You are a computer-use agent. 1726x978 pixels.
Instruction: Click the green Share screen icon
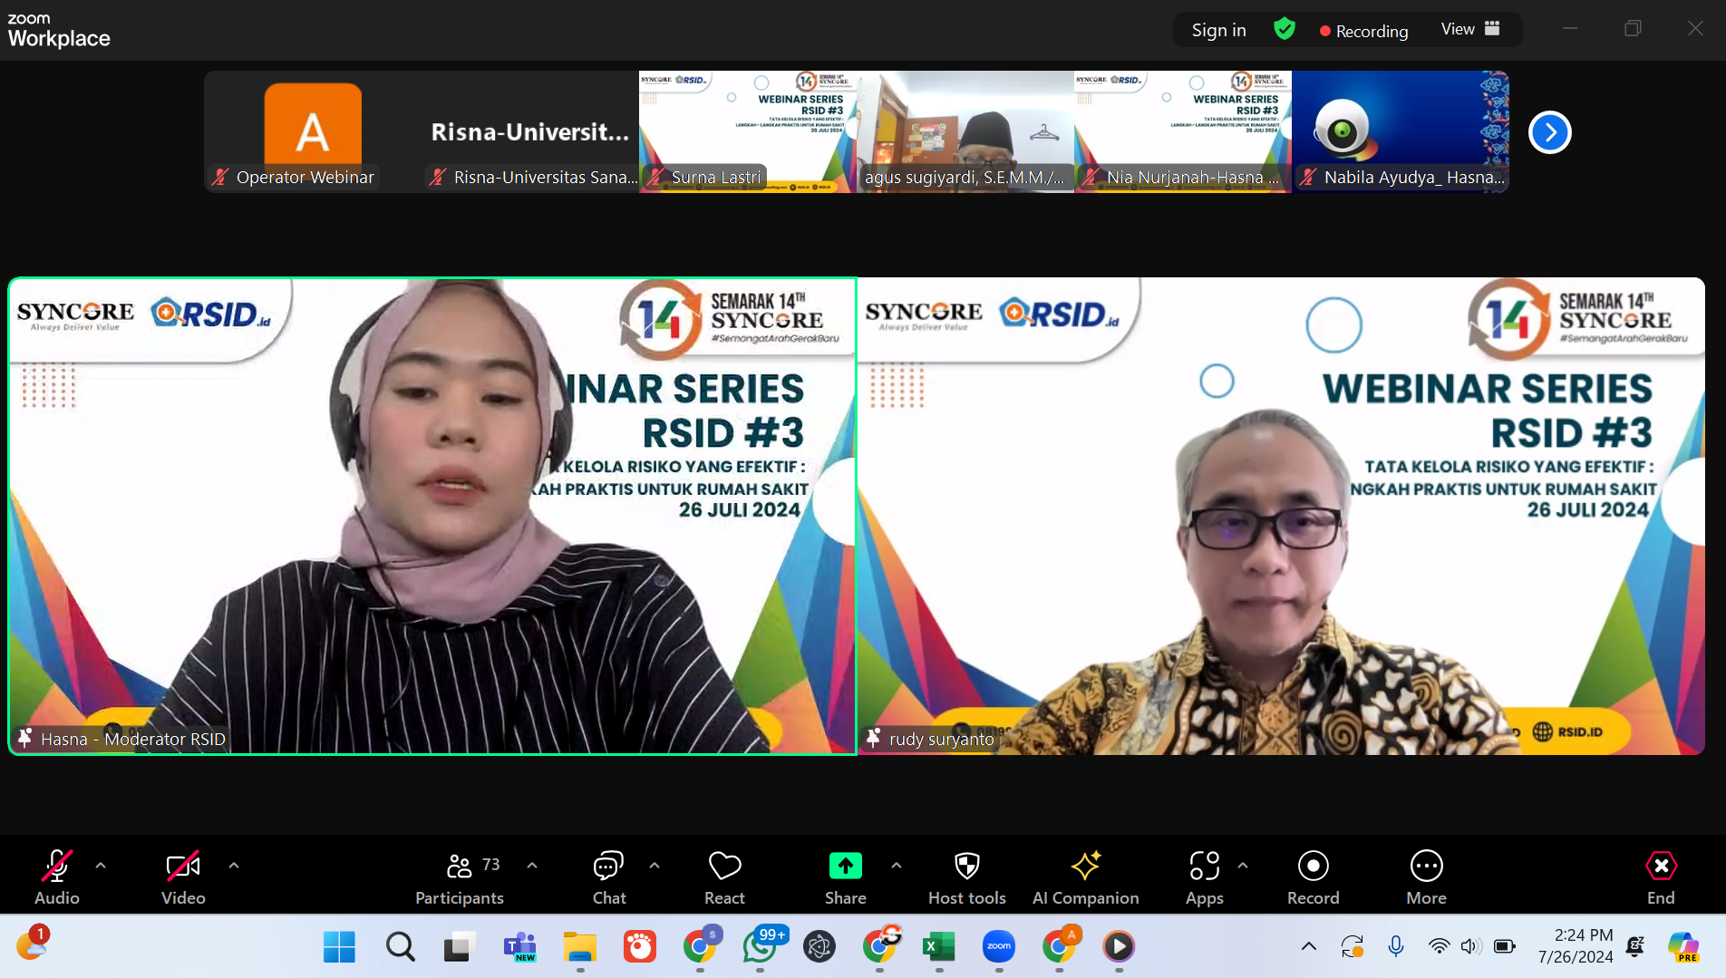(845, 867)
